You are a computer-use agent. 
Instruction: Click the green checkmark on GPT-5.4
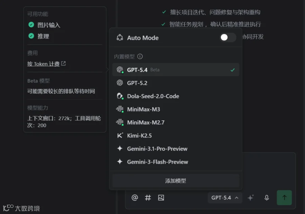[232, 70]
